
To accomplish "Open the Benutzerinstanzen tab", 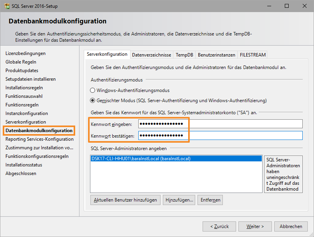I will coord(216,55).
